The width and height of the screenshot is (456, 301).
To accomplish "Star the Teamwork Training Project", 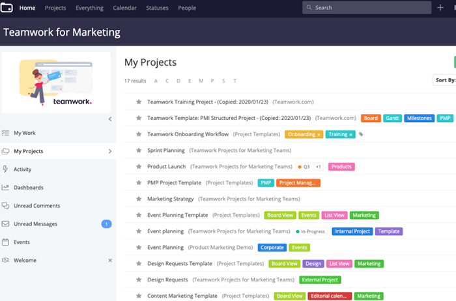I will [x=139, y=102].
